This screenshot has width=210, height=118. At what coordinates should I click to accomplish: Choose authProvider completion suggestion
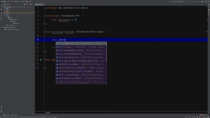81,64
